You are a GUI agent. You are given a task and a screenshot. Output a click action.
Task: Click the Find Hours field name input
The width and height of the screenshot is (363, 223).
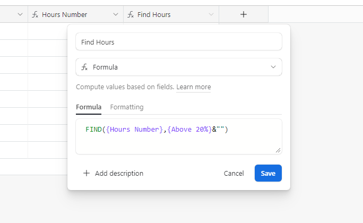179,42
